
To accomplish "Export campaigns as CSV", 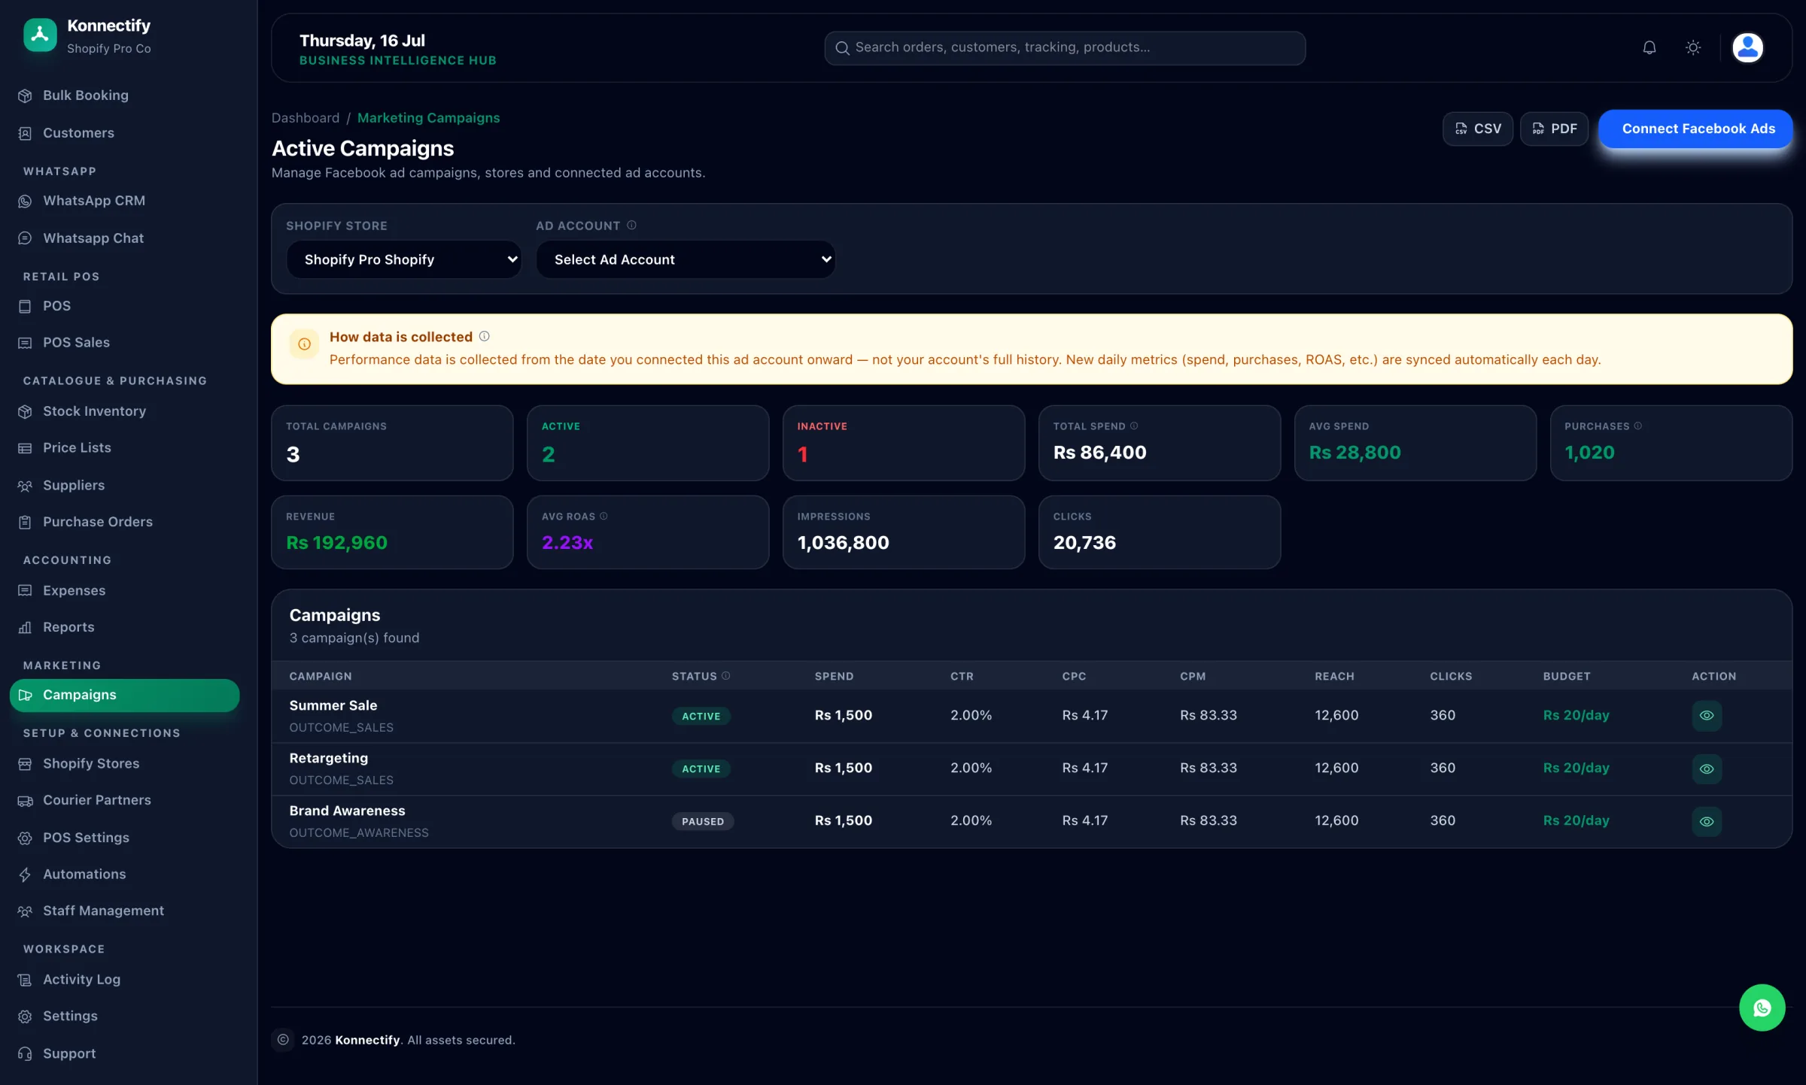I will pos(1477,129).
